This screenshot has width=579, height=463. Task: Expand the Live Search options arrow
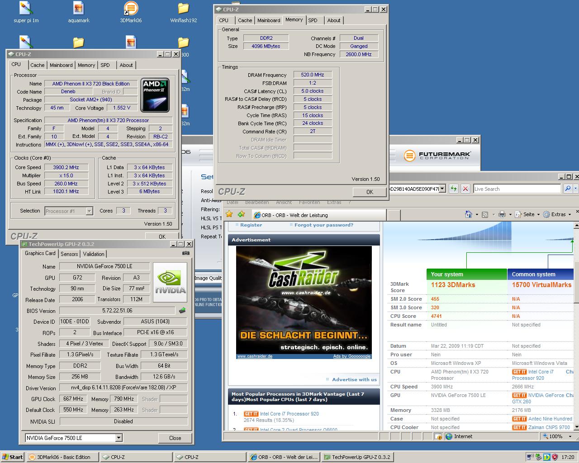click(x=575, y=189)
